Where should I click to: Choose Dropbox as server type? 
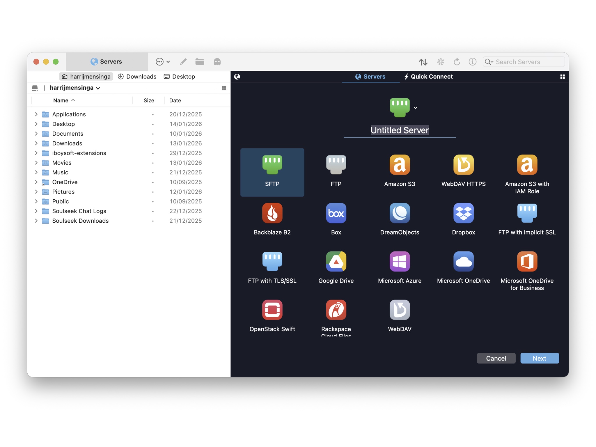click(x=463, y=213)
